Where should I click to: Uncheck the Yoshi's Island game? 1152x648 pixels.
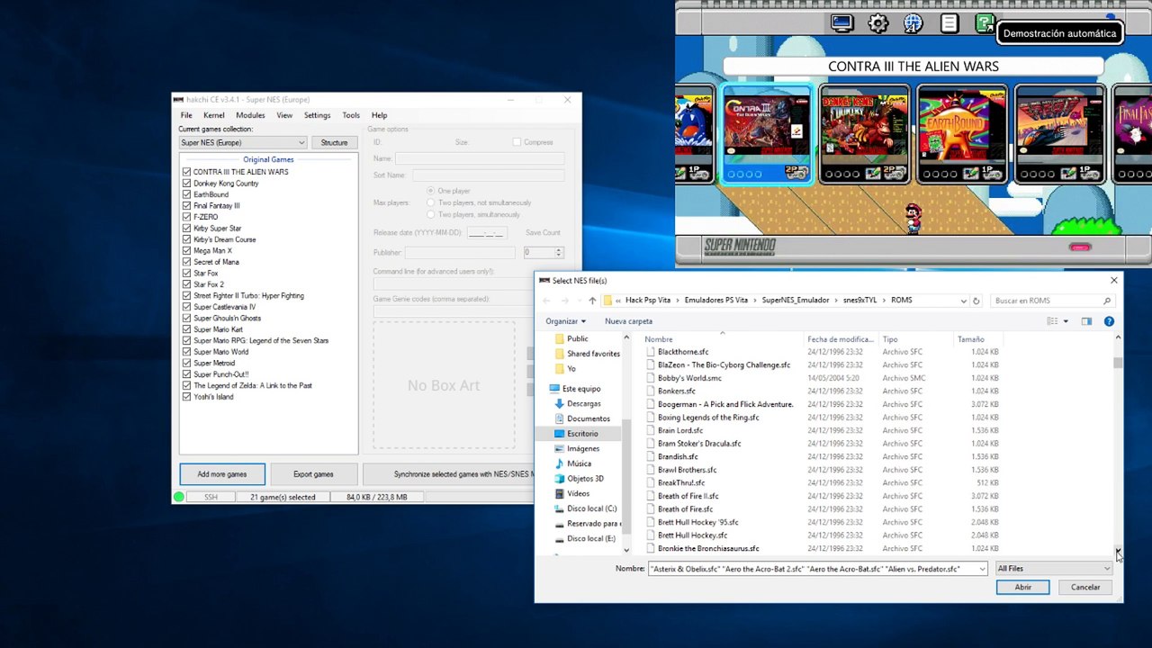point(186,397)
